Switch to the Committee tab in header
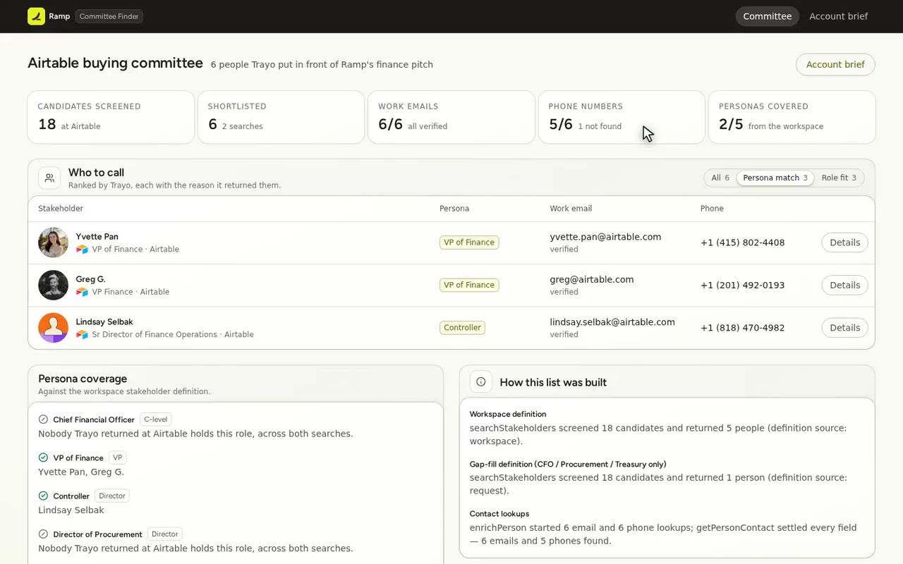The height and width of the screenshot is (564, 903). pyautogui.click(x=767, y=16)
